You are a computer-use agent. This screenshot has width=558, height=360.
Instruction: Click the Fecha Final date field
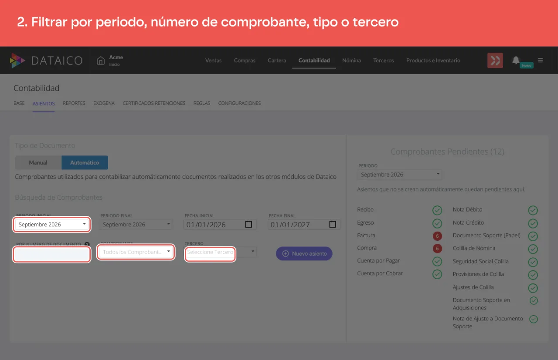click(304, 225)
